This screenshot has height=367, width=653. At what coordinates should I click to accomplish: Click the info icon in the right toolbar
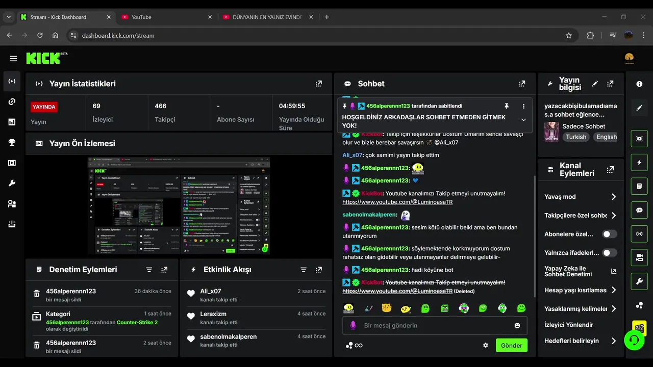pyautogui.click(x=639, y=84)
